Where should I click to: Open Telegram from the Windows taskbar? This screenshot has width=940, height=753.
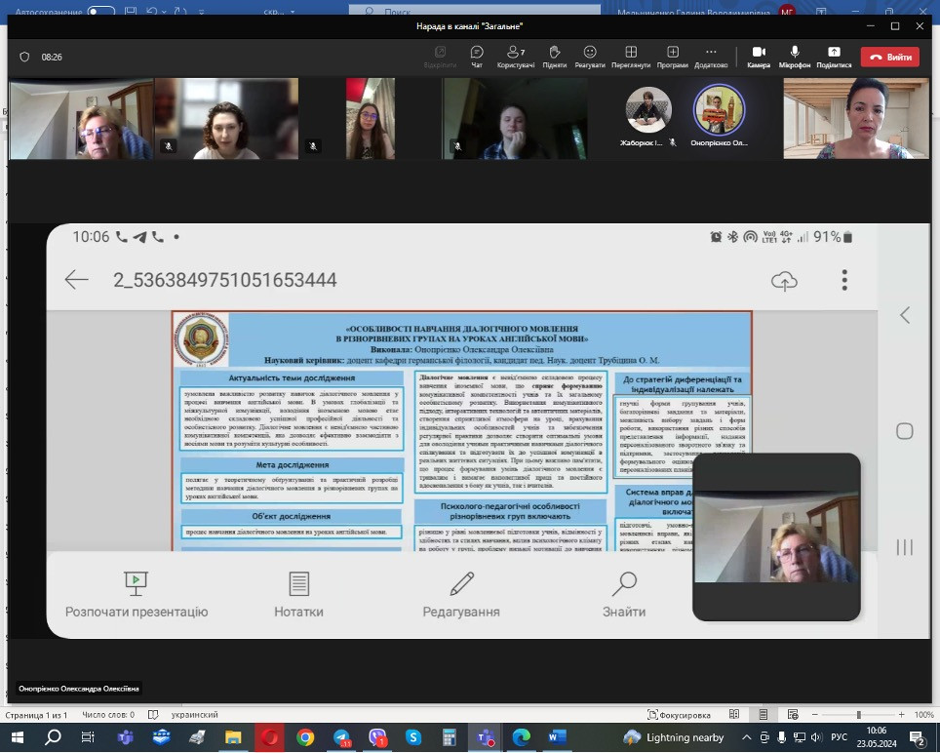point(341,737)
